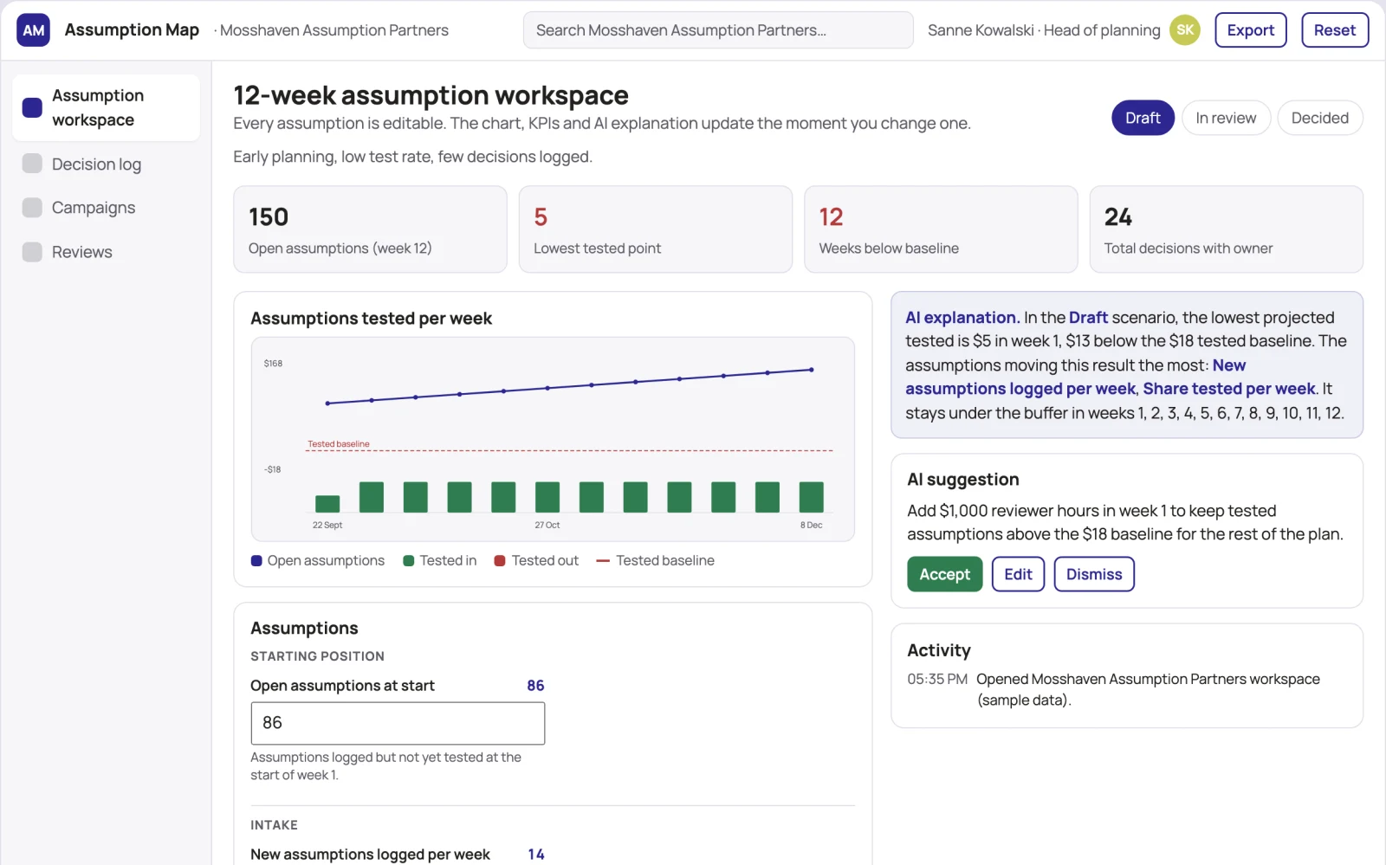Toggle Open assumptions legend swatch
1386x865 pixels.
(256, 561)
